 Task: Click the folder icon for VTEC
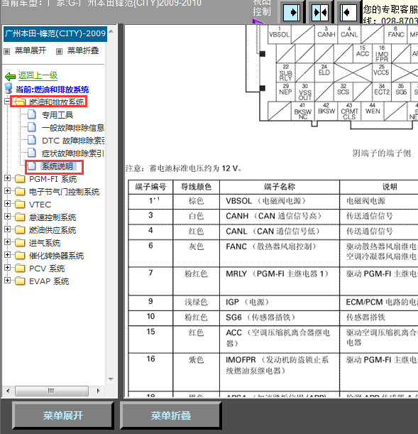(20, 204)
